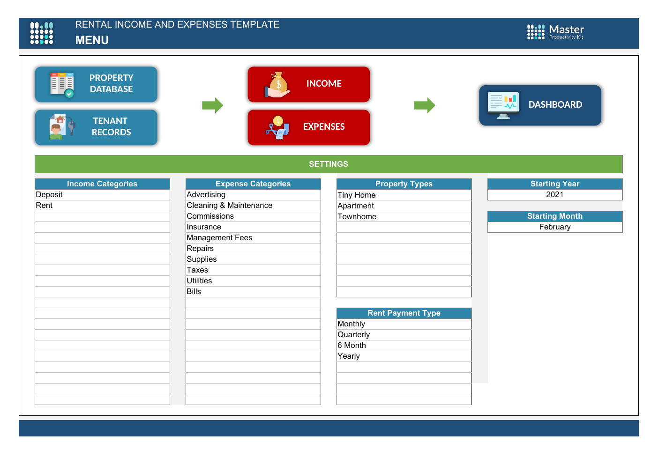This screenshot has width=658, height=465.
Task: Select the Taxes expense cell
Action: tap(253, 270)
